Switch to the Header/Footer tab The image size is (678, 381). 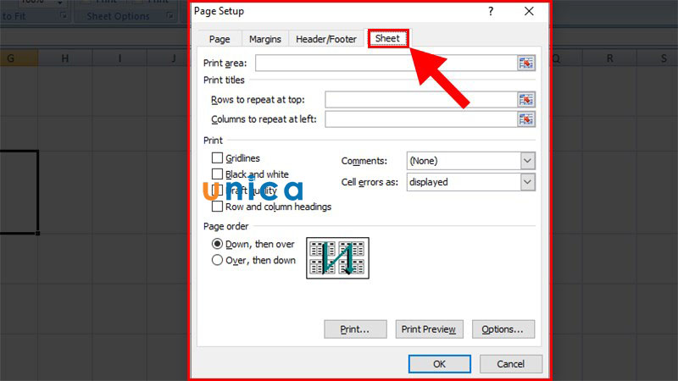pos(326,39)
